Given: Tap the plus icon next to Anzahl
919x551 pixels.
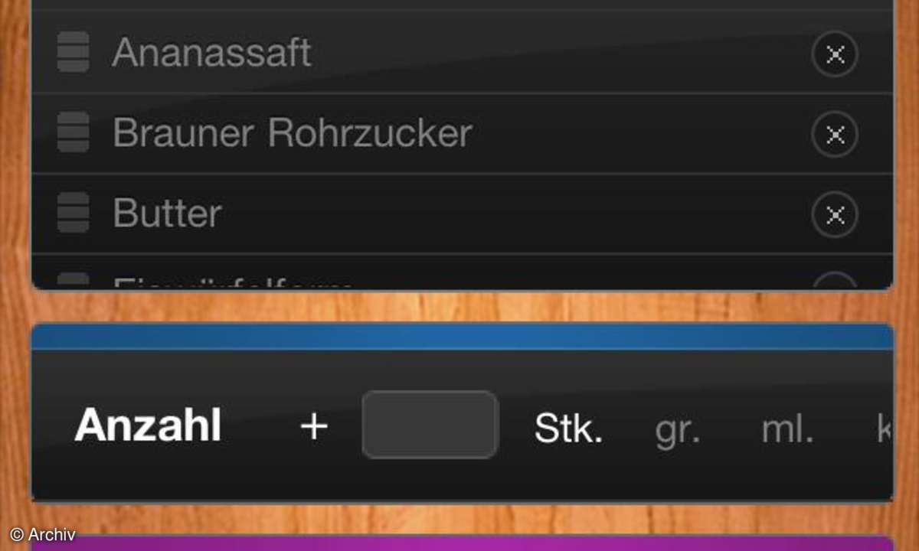Looking at the screenshot, I should [314, 426].
